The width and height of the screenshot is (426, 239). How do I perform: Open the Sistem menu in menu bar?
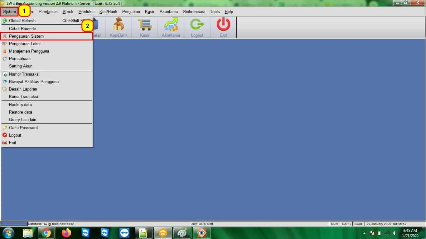pyautogui.click(x=9, y=12)
